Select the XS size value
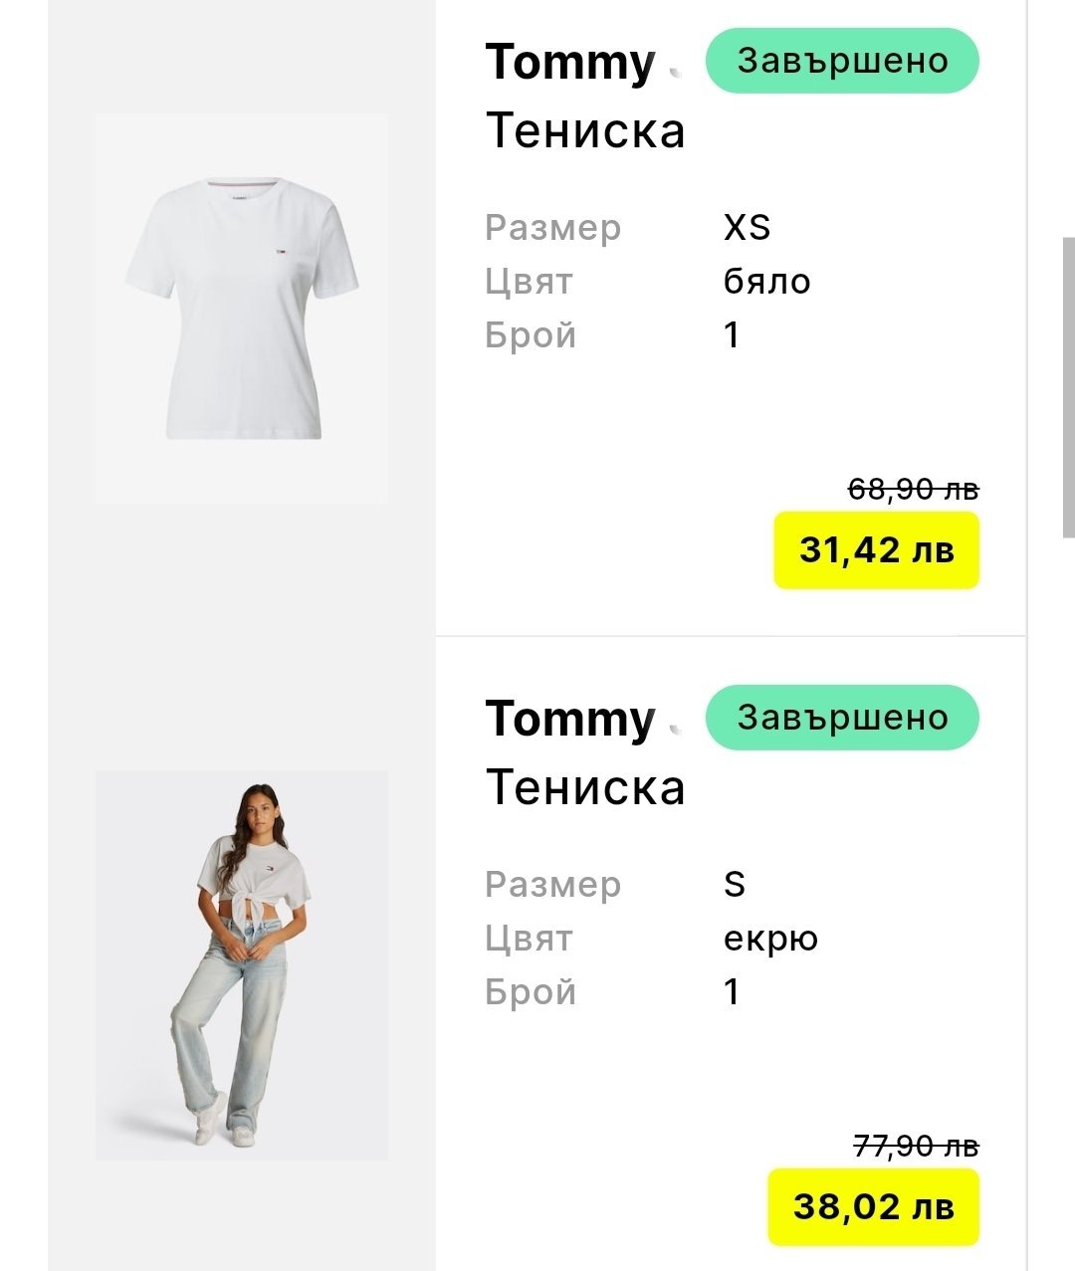Viewport: 1075px width, 1271px height. 747,228
